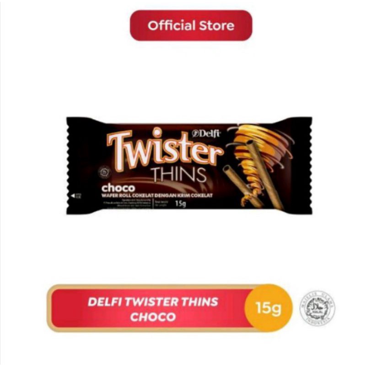Viewport: 366px width, 366px height.
Task: Click the THINS word on the packaging
Action: [x=179, y=174]
